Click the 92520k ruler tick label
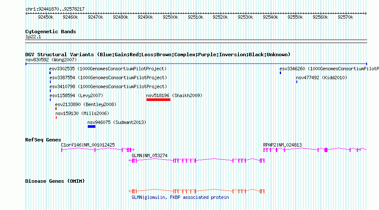Image resolution: width=379 pixels, height=210 pixels. click(x=220, y=17)
